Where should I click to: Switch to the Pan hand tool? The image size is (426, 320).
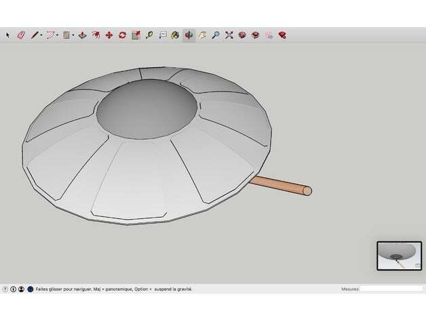click(x=201, y=35)
